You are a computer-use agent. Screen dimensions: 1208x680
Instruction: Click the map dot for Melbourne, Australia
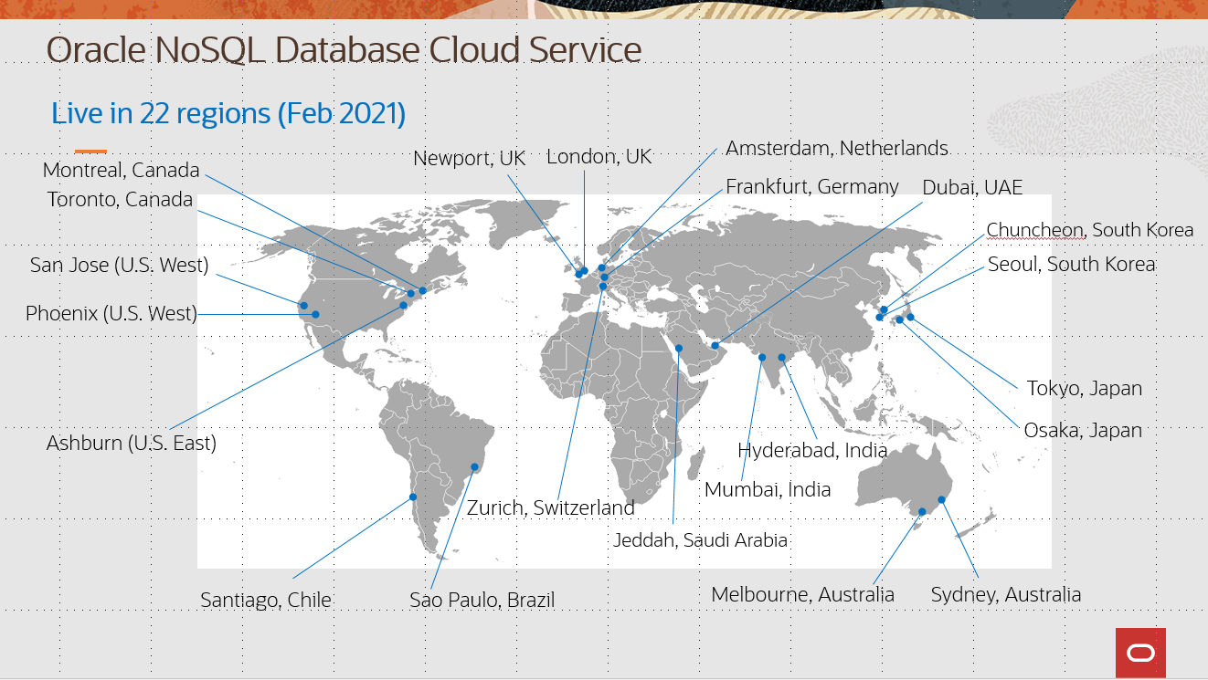(x=922, y=512)
